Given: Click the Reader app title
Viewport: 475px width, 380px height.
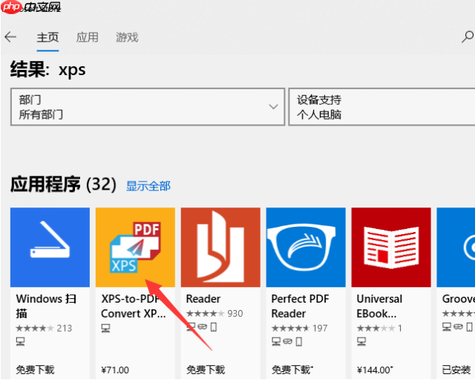Looking at the screenshot, I should tap(203, 299).
